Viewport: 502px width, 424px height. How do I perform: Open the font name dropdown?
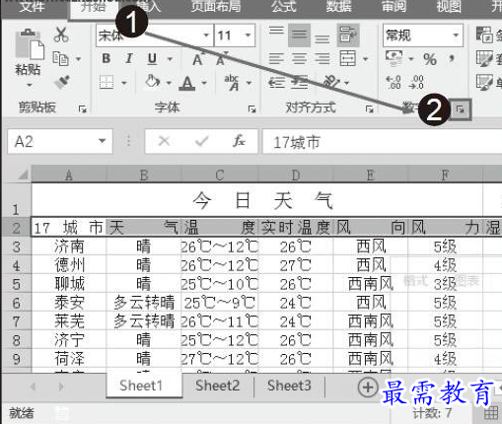click(206, 35)
